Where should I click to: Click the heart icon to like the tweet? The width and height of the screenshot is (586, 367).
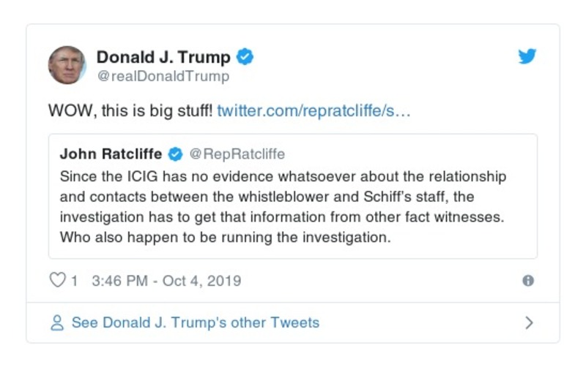57,280
